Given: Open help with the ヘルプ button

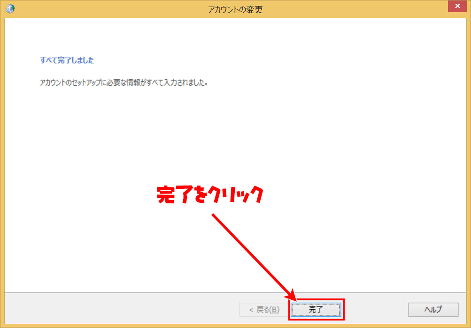Looking at the screenshot, I should (433, 309).
